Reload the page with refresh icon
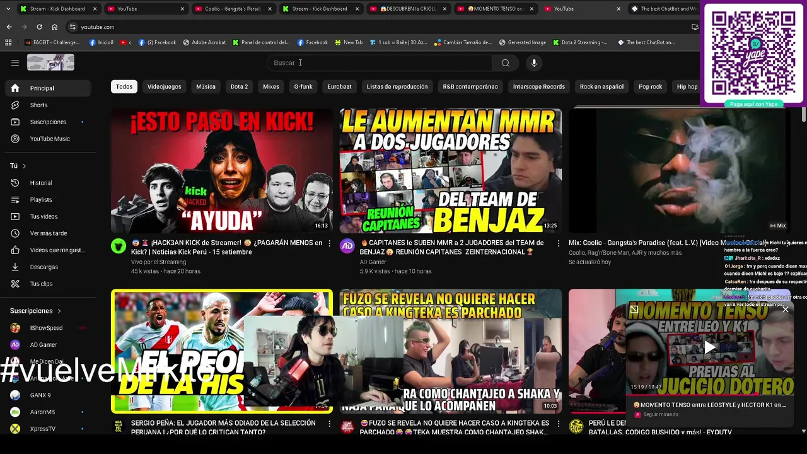The width and height of the screenshot is (807, 454). tap(39, 27)
